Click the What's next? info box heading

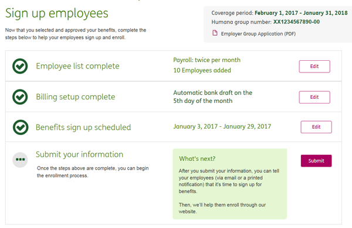click(197, 158)
